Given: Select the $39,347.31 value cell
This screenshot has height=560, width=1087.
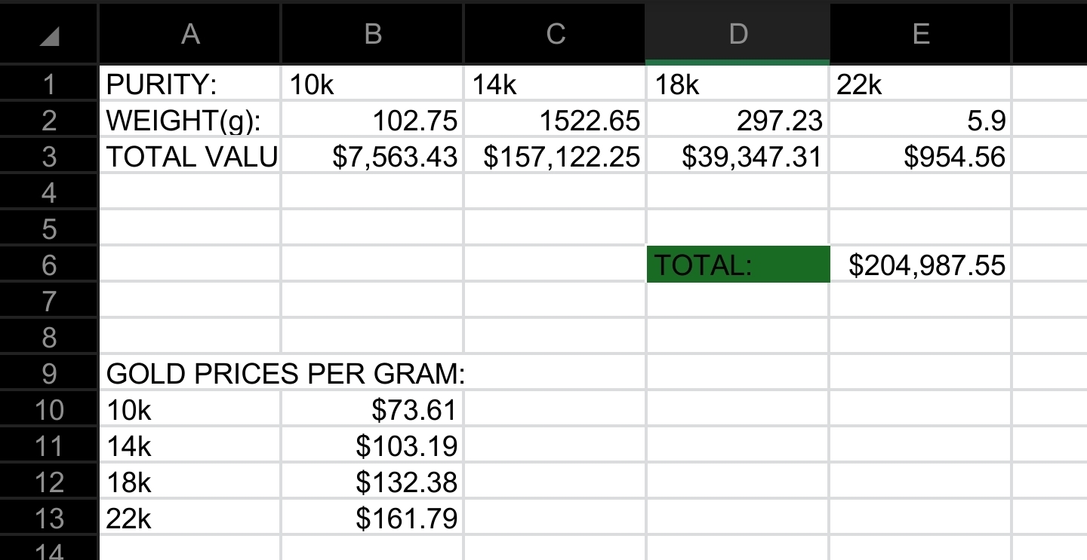Looking at the screenshot, I should coord(737,156).
